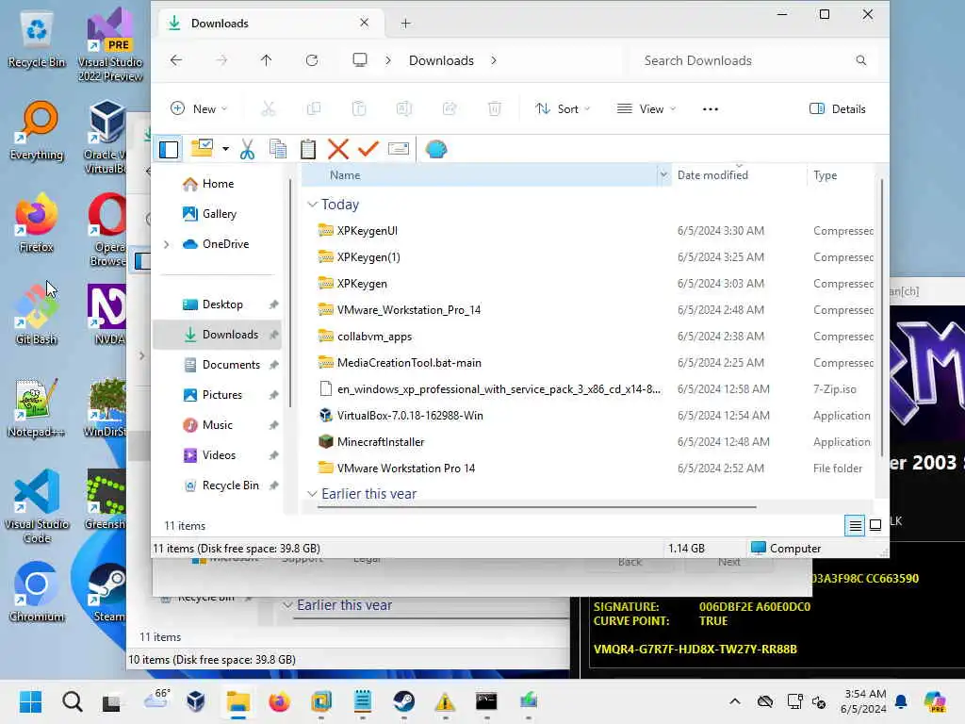Click the This PC monitor icon in breadcrumb
The image size is (965, 724).
[360, 60]
